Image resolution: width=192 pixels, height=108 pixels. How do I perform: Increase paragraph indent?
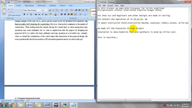[79, 10]
